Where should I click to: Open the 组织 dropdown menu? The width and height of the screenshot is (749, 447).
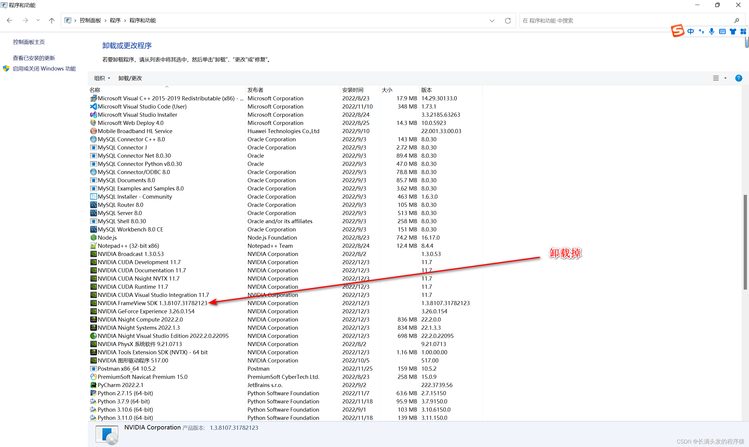(102, 78)
